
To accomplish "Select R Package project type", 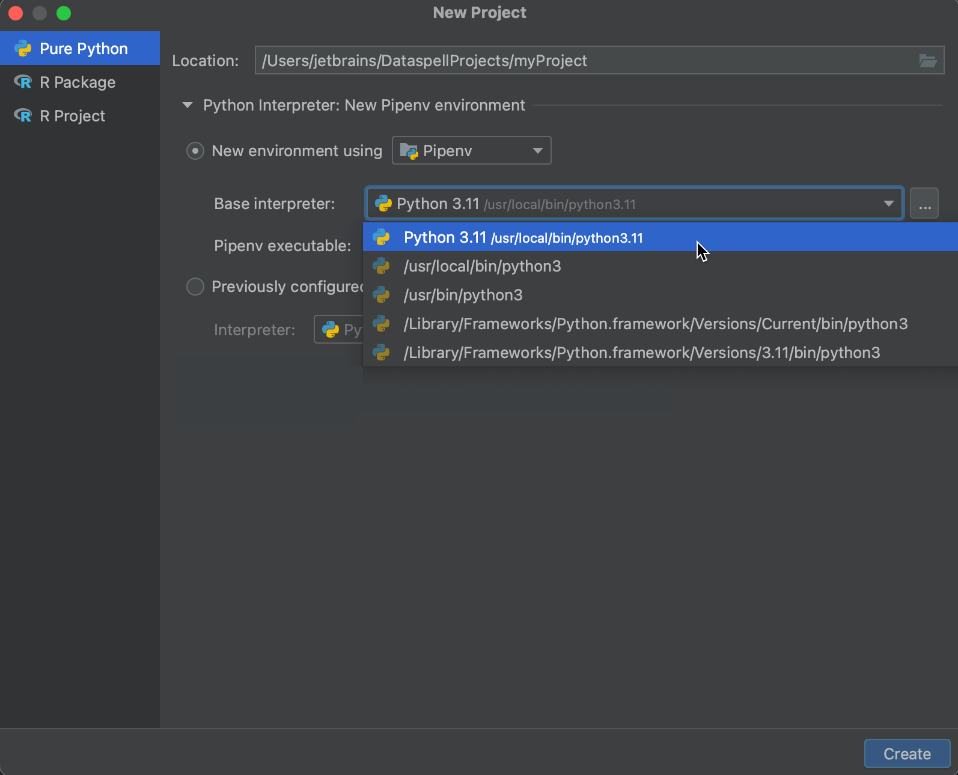I will tap(78, 82).
